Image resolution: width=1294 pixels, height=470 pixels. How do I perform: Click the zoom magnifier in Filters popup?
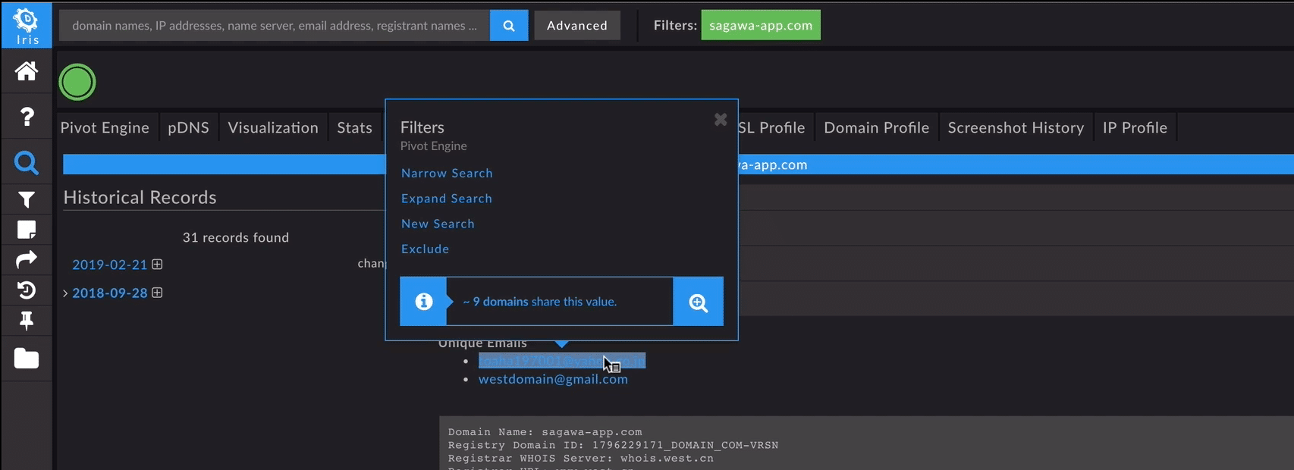(699, 302)
